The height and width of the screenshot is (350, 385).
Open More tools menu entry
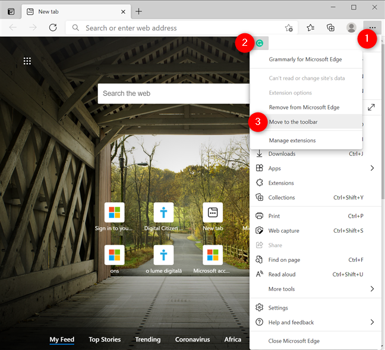315,289
